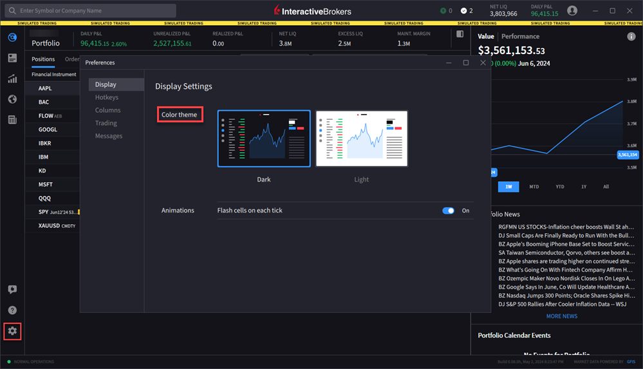
Task: Open the feedback chat bubble icon
Action: [12, 289]
